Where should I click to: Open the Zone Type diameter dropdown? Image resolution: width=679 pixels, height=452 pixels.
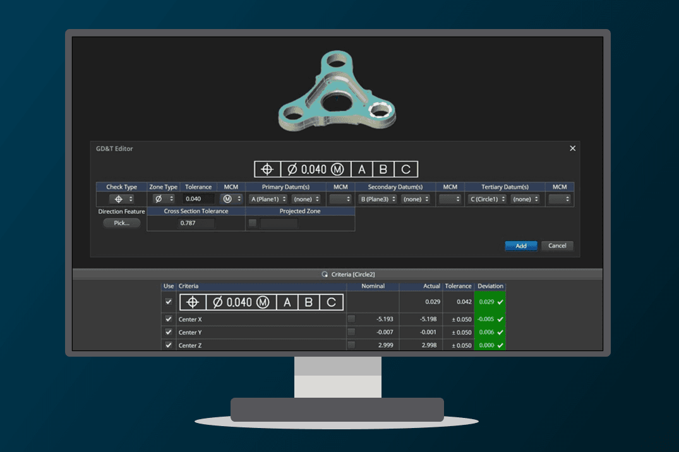tap(163, 199)
